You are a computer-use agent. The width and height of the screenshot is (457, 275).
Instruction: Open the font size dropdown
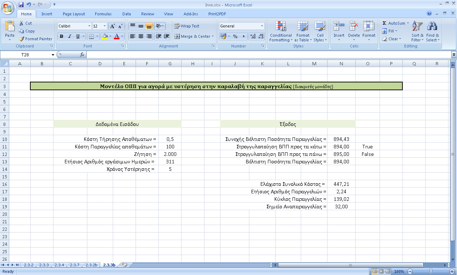pyautogui.click(x=105, y=26)
